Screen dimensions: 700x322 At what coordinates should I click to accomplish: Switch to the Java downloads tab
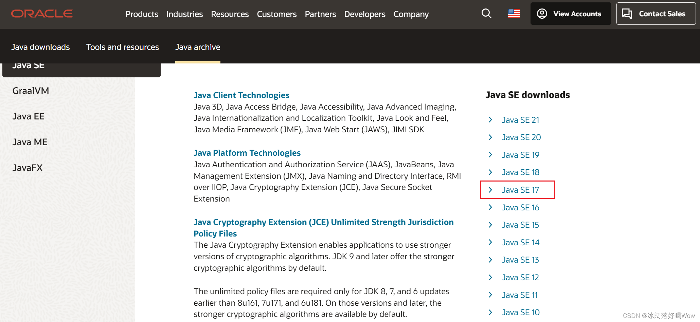(x=40, y=47)
